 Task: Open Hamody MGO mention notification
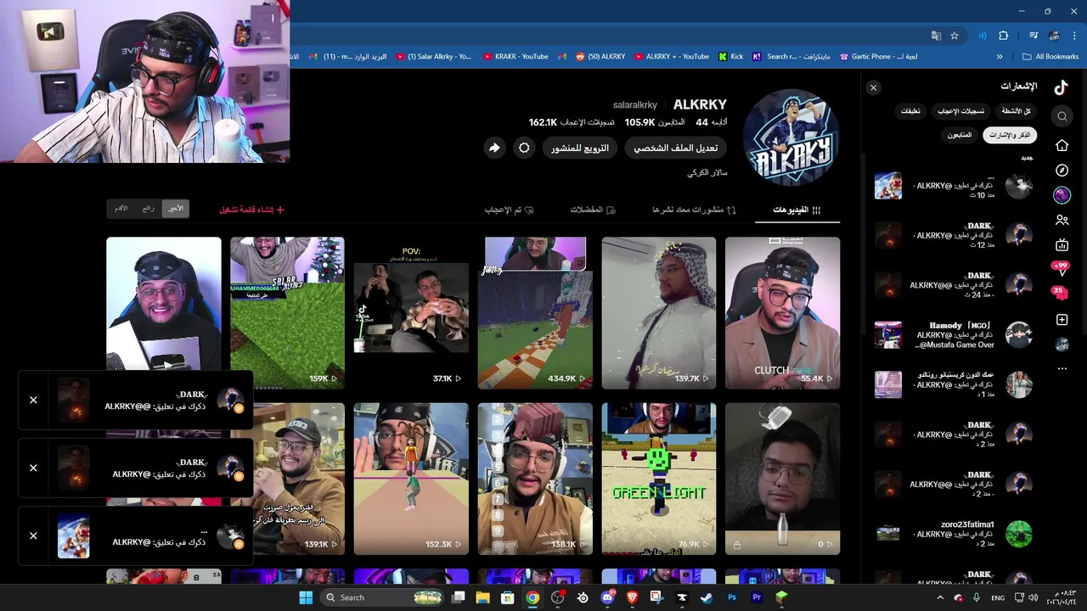(x=953, y=335)
